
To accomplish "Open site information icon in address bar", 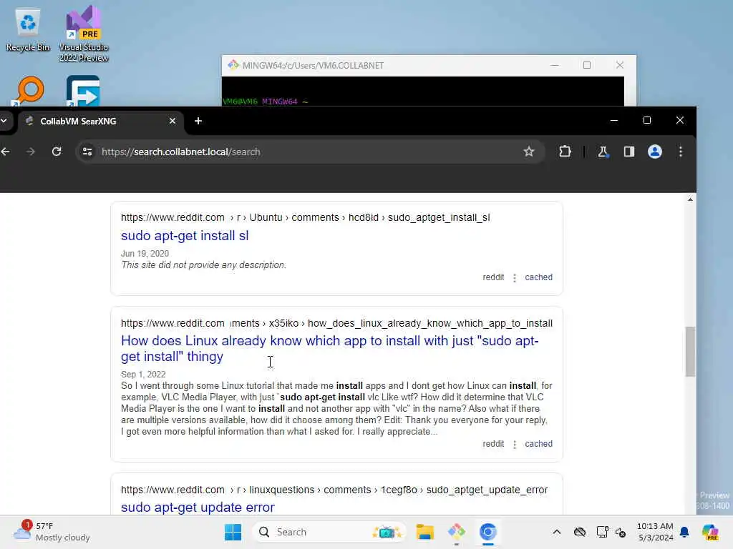I will tap(87, 152).
